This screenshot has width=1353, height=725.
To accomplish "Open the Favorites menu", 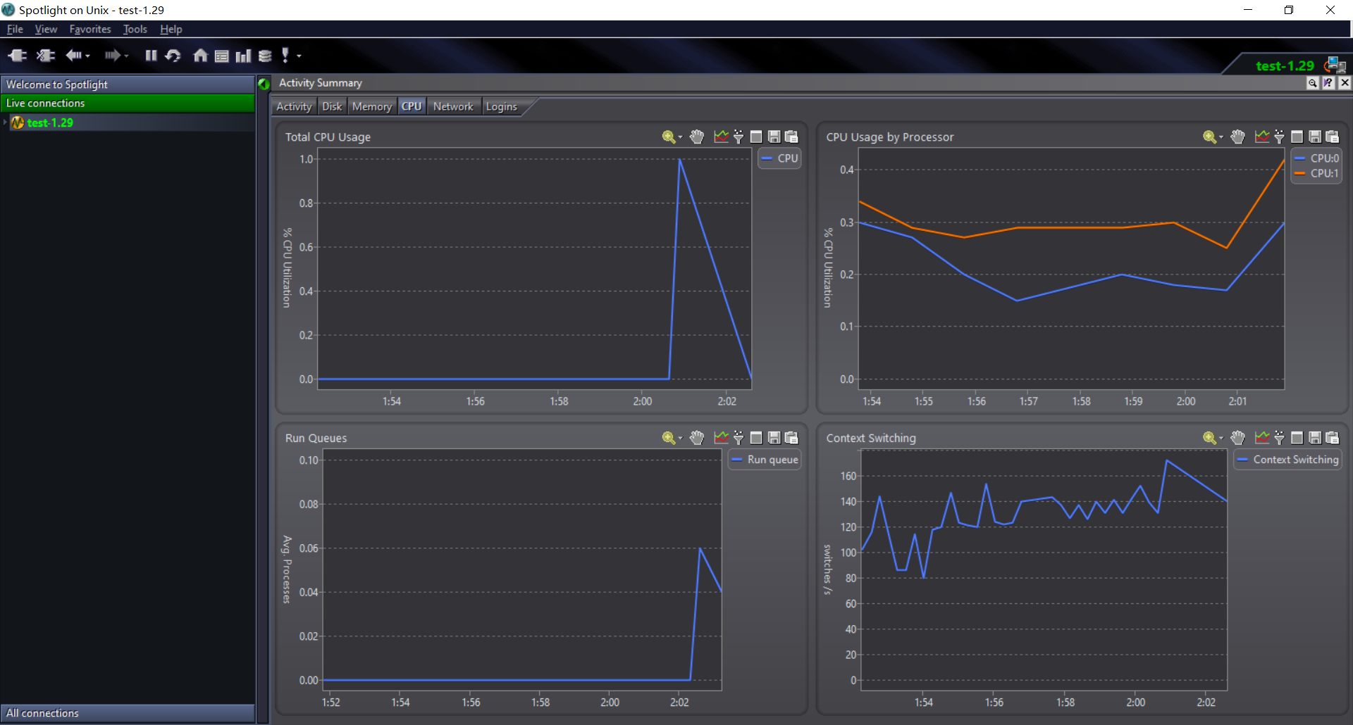I will 90,29.
